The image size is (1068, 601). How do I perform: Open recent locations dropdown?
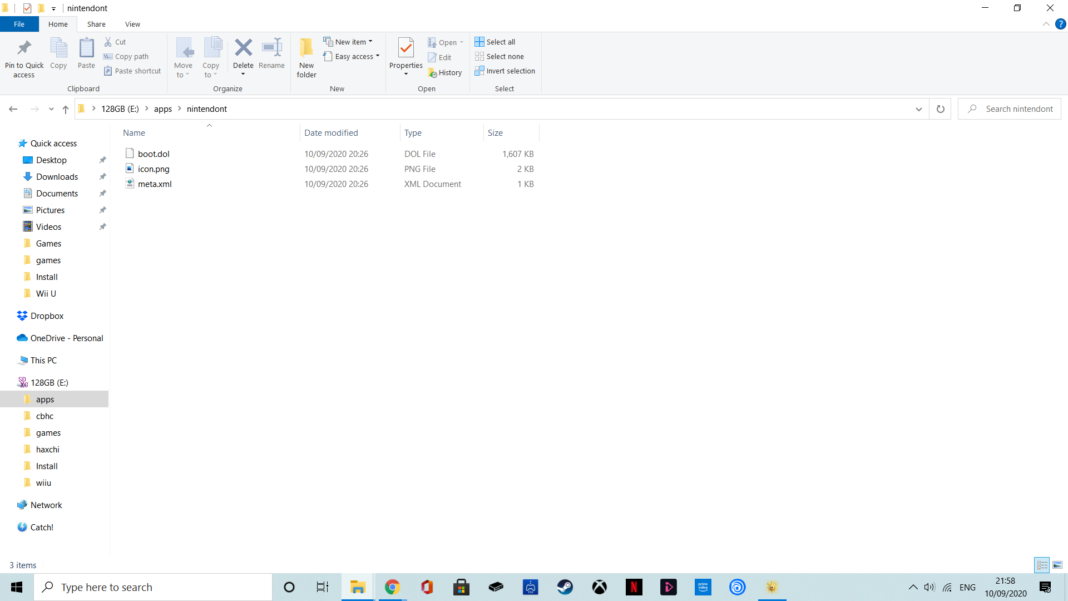tap(51, 109)
